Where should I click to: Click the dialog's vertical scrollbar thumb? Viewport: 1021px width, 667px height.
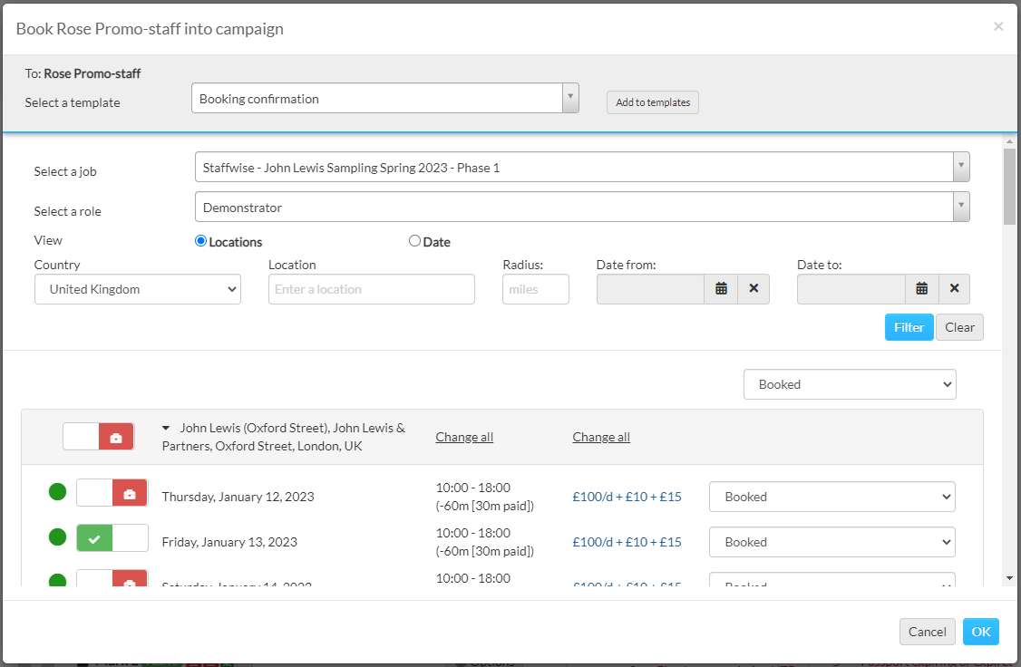pyautogui.click(x=1009, y=186)
